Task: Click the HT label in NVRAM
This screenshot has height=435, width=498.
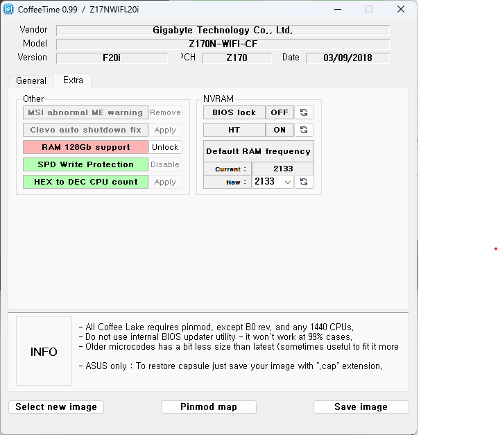Action: pyautogui.click(x=234, y=130)
